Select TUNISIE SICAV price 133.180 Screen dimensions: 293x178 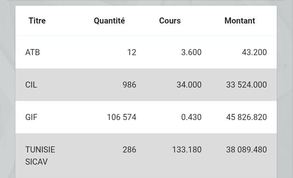[x=187, y=150]
